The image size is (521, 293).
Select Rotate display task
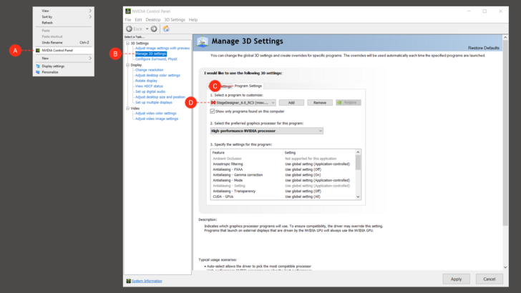click(x=146, y=81)
